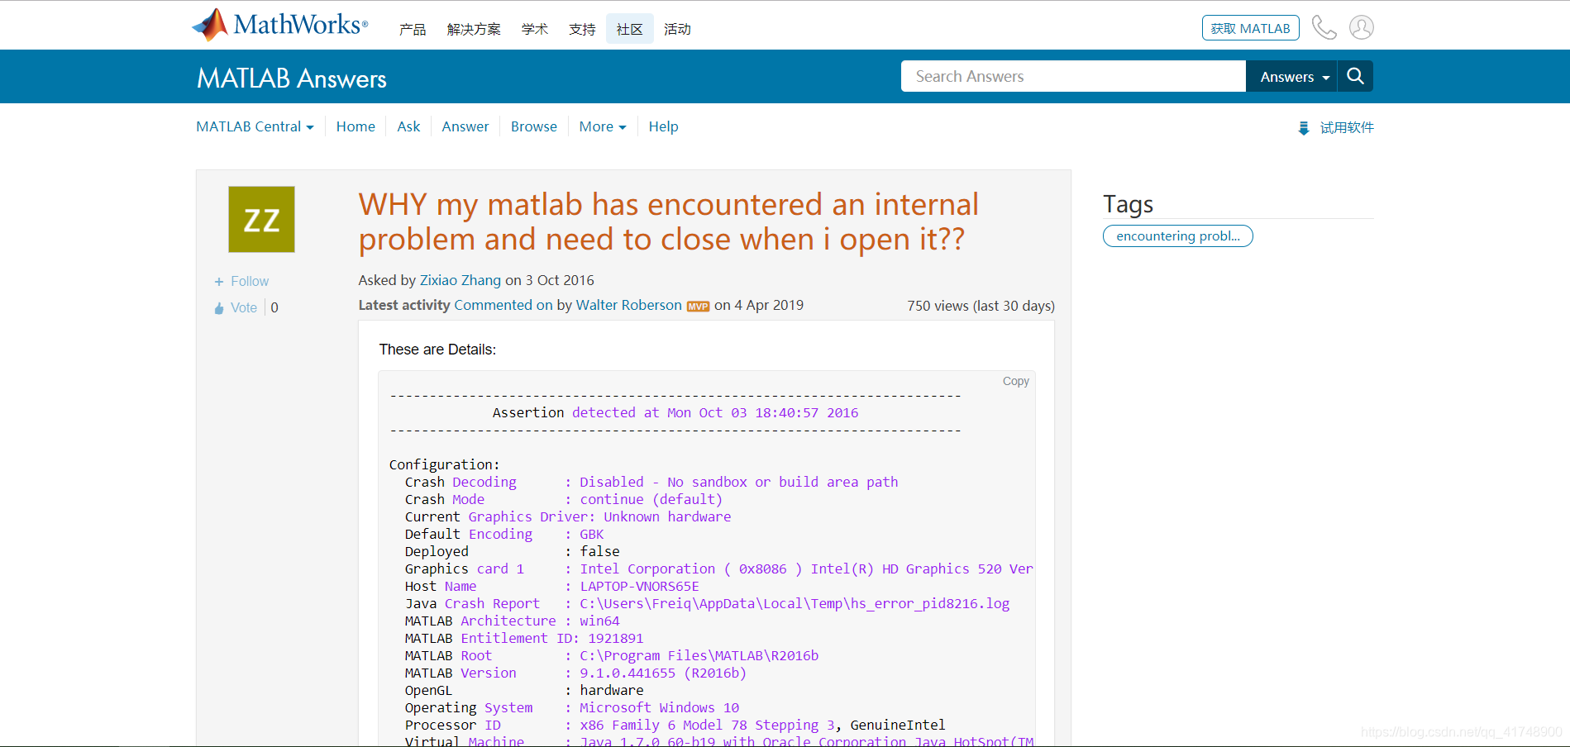This screenshot has width=1570, height=747.
Task: Click the Tags heading
Action: [1128, 204]
